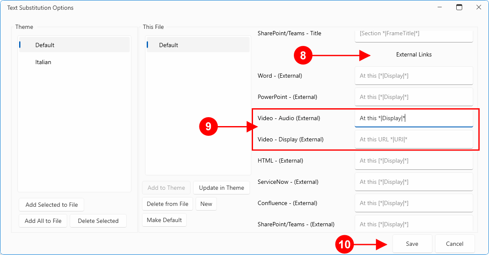Click Update in Theme button
Image resolution: width=489 pixels, height=256 pixels.
[x=221, y=188]
